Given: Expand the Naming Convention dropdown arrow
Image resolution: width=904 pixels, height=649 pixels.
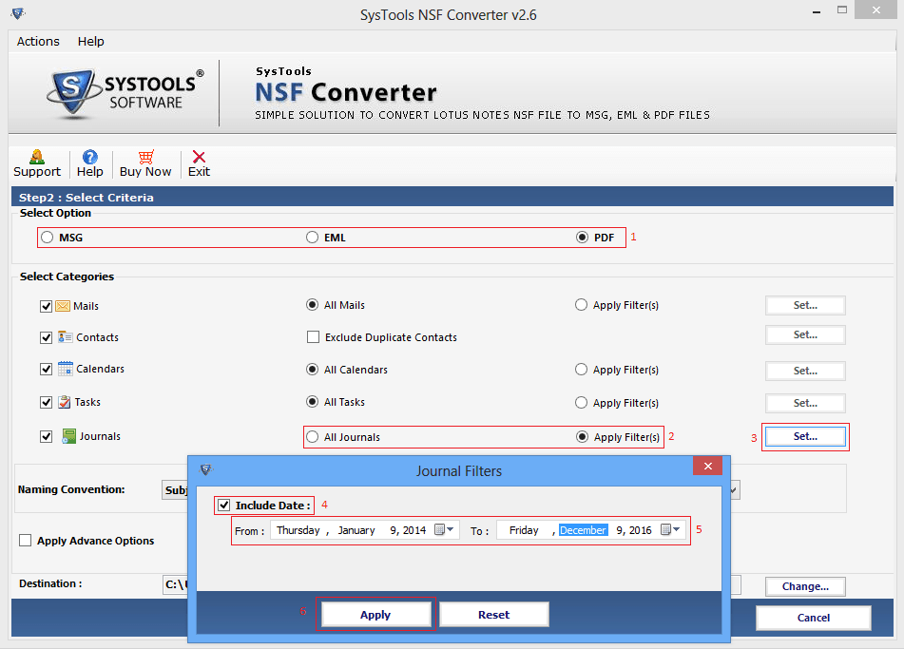Looking at the screenshot, I should click(733, 490).
